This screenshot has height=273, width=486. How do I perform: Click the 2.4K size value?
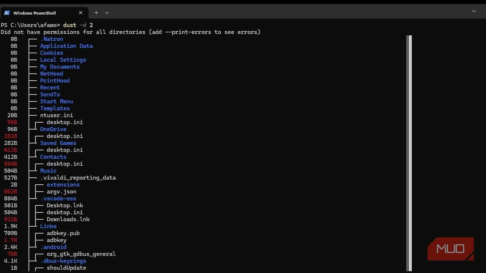(11, 247)
